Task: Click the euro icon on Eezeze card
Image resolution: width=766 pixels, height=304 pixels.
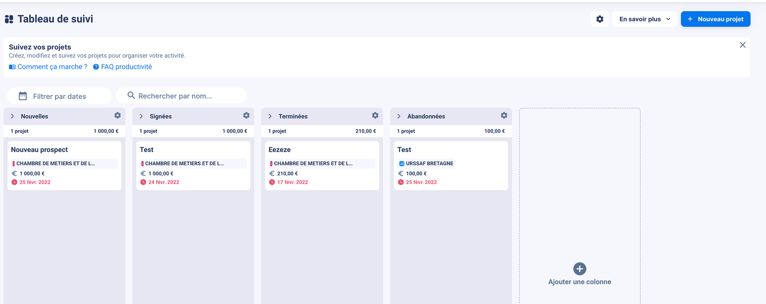Action: pos(272,174)
